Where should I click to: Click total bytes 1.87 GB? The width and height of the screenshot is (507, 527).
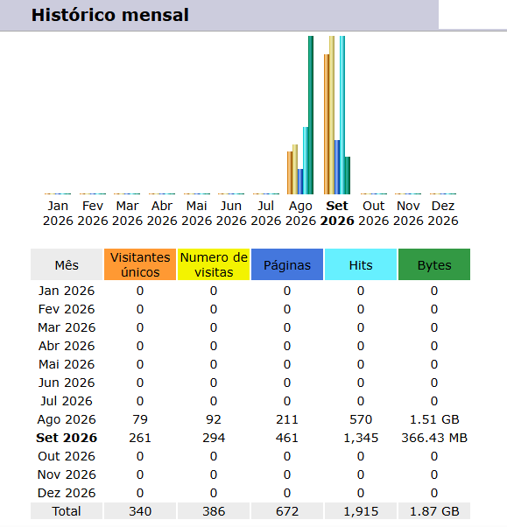(434, 511)
